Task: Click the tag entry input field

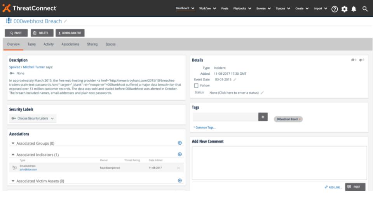Action: coord(225,117)
